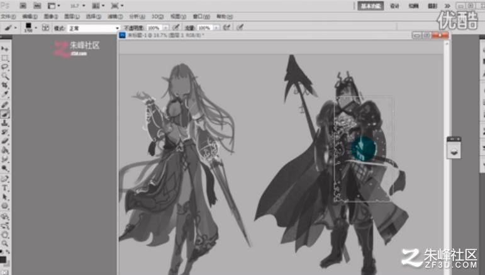Viewport: 485px width, 275px height.
Task: Open the 选择 (Select) menu
Action: click(x=93, y=16)
